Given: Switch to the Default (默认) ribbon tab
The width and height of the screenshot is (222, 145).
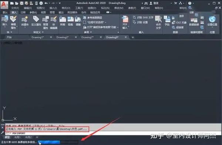Looking at the screenshot, I should coord(5,13).
